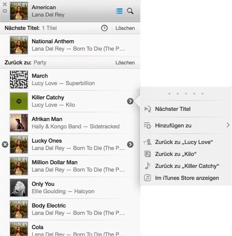This screenshot has height=236, width=232.
Task: Click the Million Dollar Man cover
Action: [19, 166]
